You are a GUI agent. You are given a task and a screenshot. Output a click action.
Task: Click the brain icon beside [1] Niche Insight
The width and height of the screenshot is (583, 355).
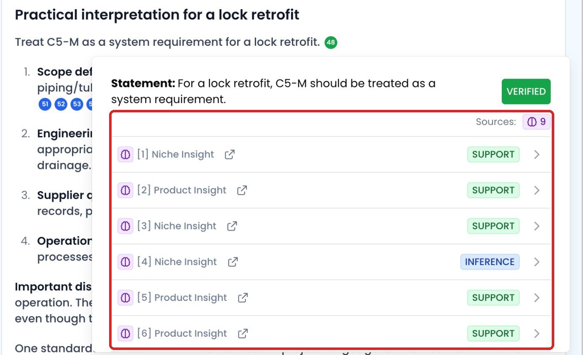point(125,154)
